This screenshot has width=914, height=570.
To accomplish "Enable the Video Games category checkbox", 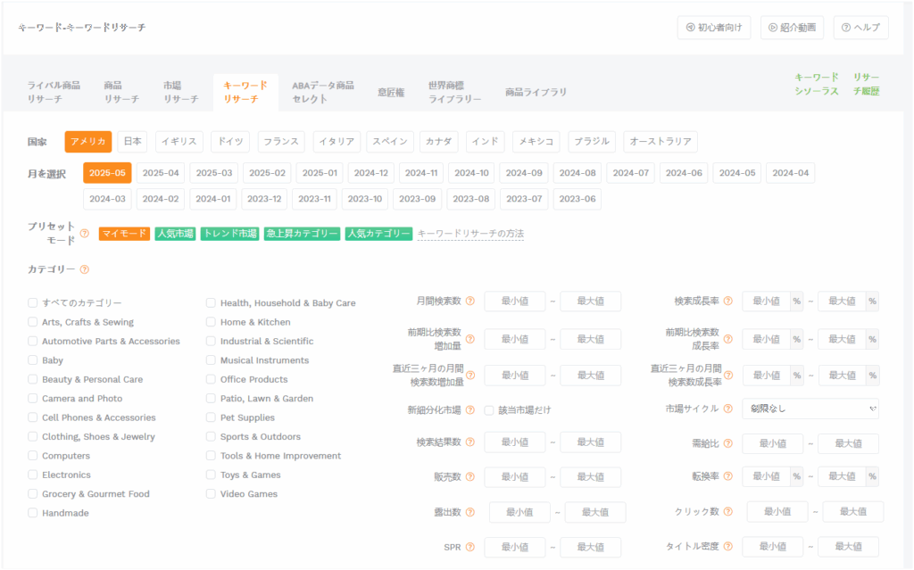I will click(x=211, y=494).
